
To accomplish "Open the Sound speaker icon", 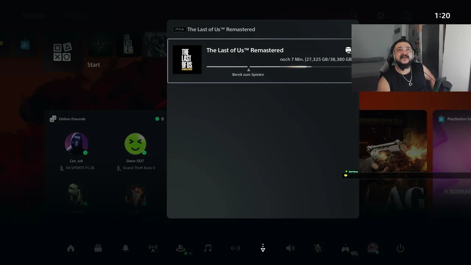I will (x=290, y=248).
